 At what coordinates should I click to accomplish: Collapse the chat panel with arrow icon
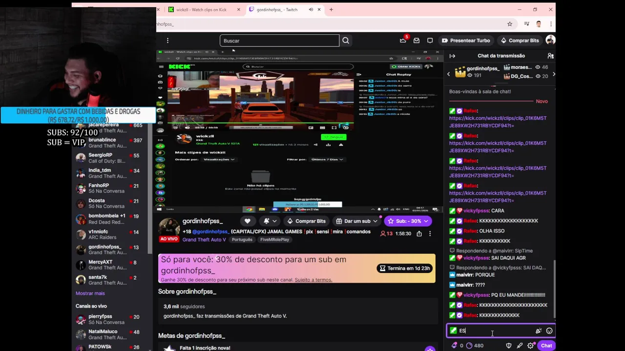(452, 56)
